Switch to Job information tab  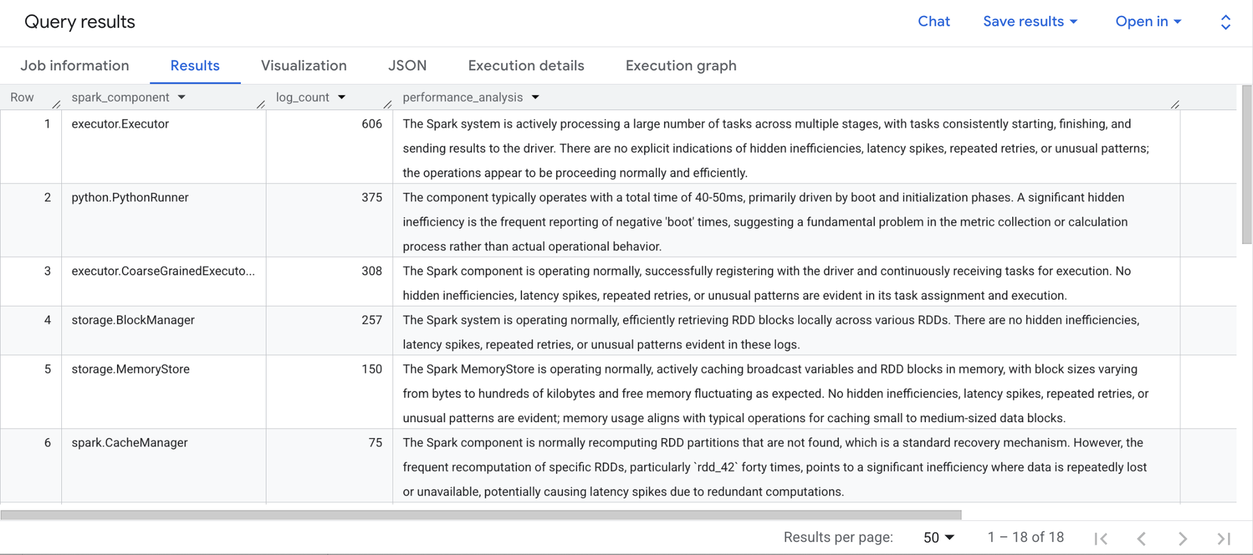pyautogui.click(x=74, y=65)
